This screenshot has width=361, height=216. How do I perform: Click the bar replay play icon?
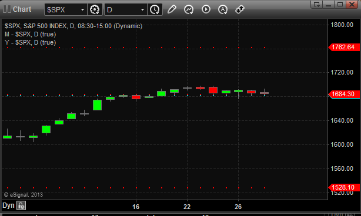(x=206, y=9)
